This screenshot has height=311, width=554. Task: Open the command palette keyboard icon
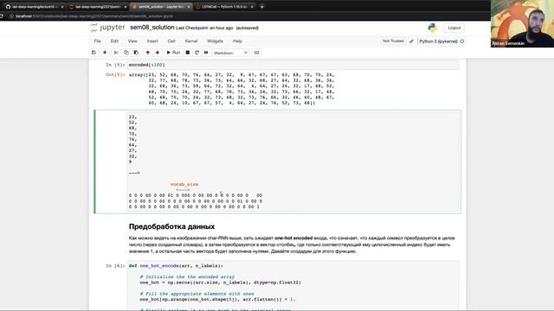click(x=256, y=53)
